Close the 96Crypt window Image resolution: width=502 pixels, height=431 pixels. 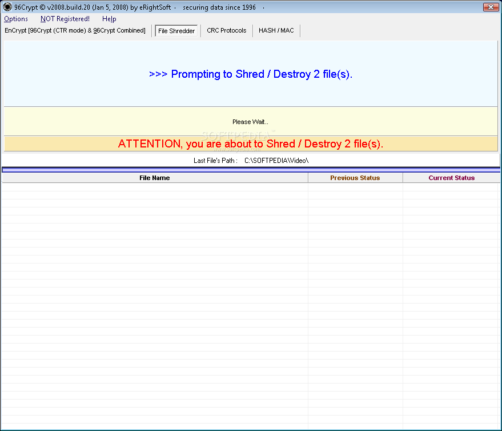click(491, 7)
